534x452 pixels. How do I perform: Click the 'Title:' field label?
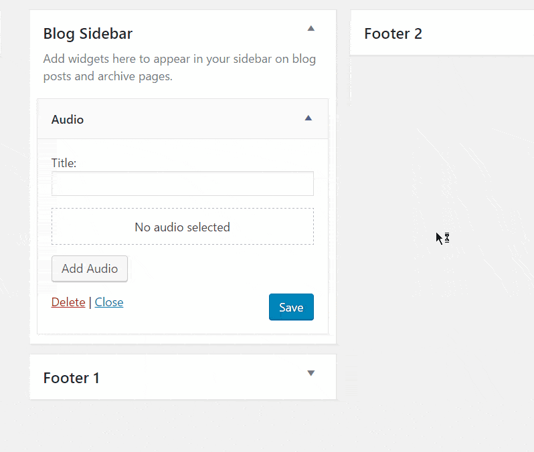click(64, 162)
